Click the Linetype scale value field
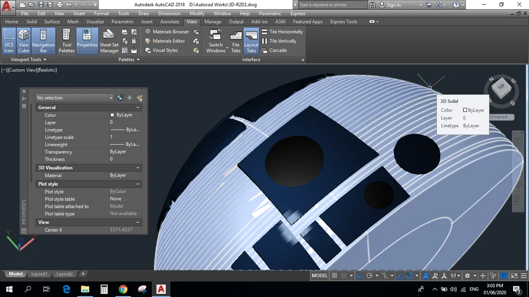Screen dimensions: 529x297 [x=125, y=137]
